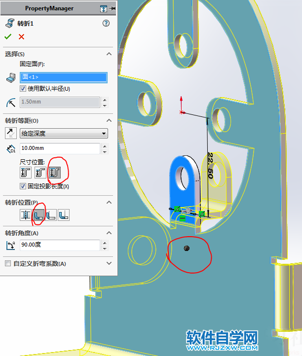Increase the 10.00mm offset distance
This screenshot has width=302, height=356.
(x=105, y=145)
